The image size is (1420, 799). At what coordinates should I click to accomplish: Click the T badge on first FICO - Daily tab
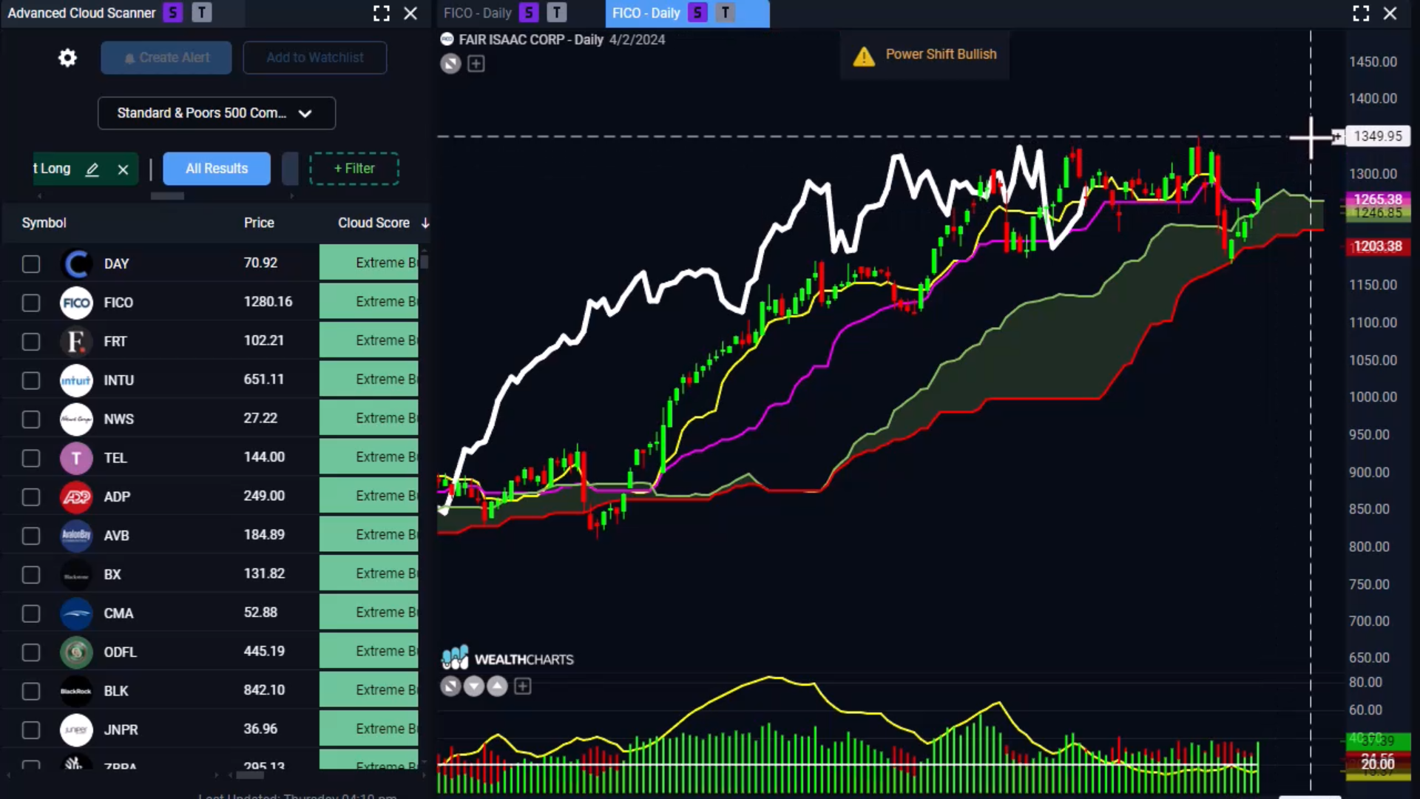[x=557, y=13]
